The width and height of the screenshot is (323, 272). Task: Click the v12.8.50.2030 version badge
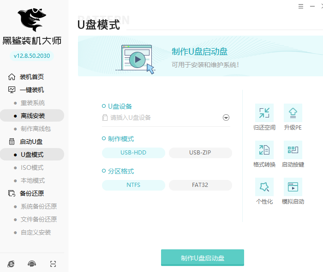(32, 56)
